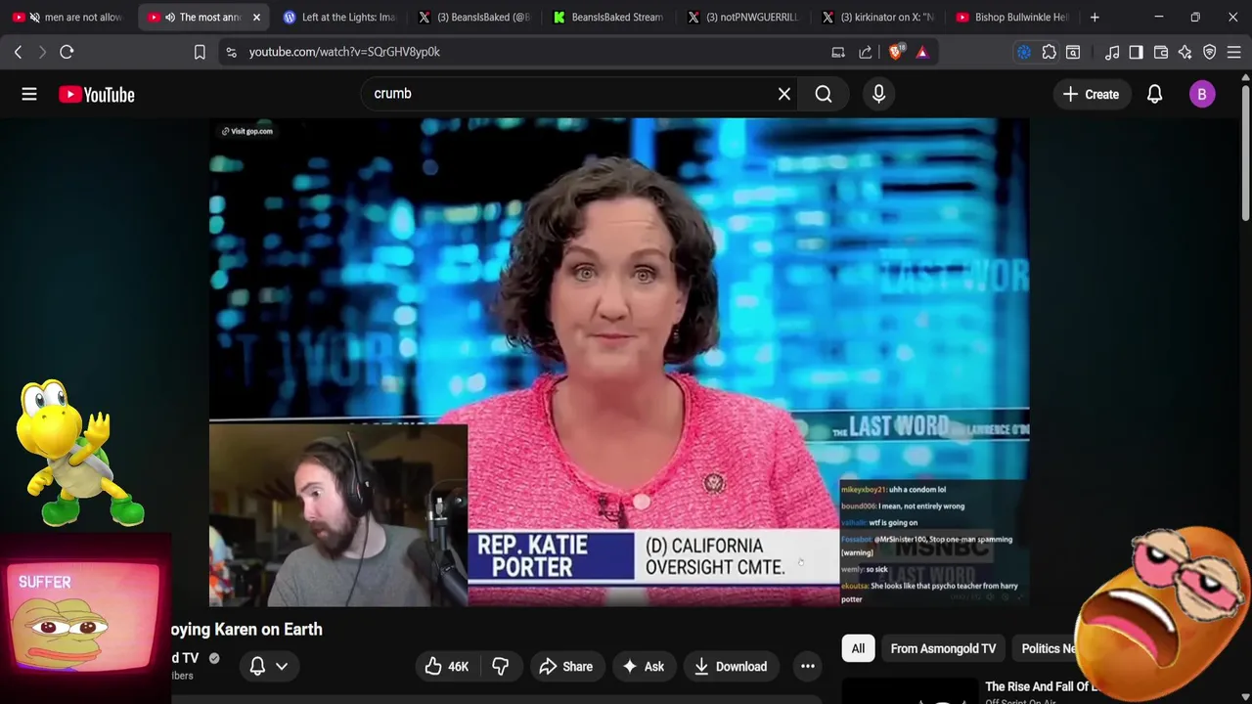
Task: Dislike the video with thumbs down
Action: click(500, 667)
